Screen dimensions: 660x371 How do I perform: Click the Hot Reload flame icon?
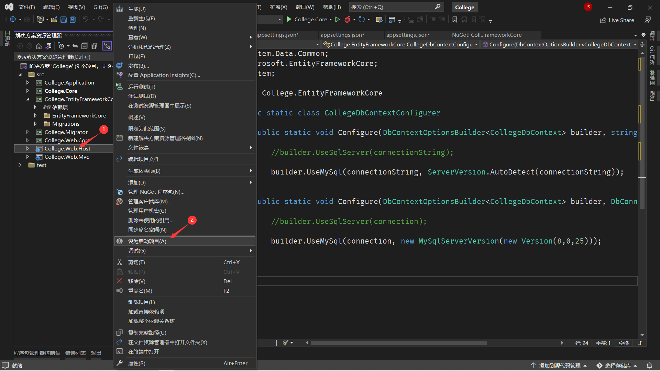pos(348,20)
